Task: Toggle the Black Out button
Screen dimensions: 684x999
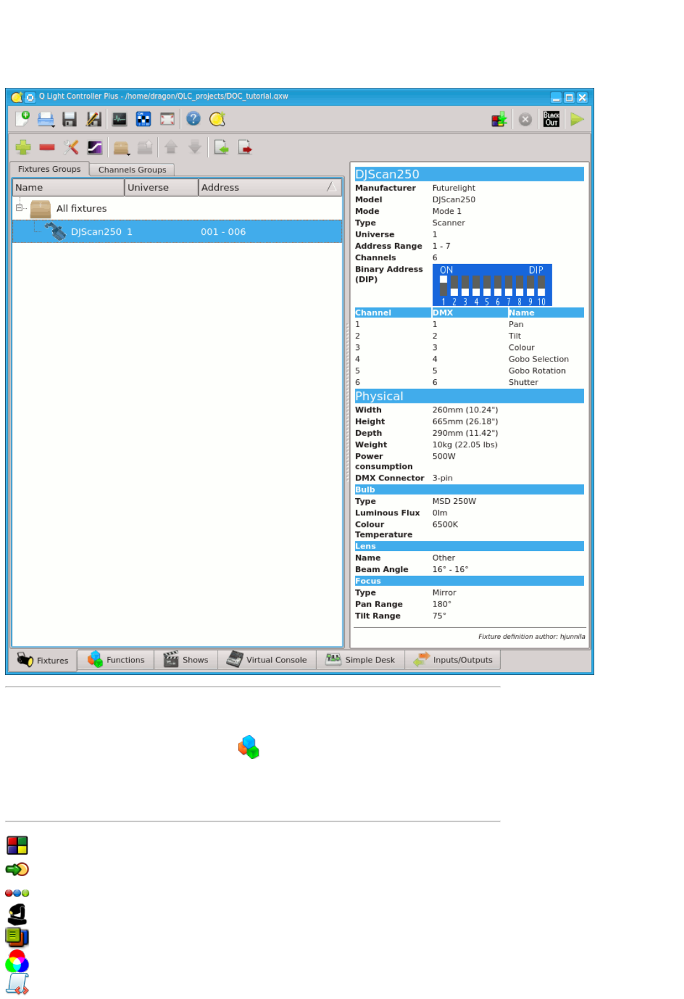Action: point(551,119)
